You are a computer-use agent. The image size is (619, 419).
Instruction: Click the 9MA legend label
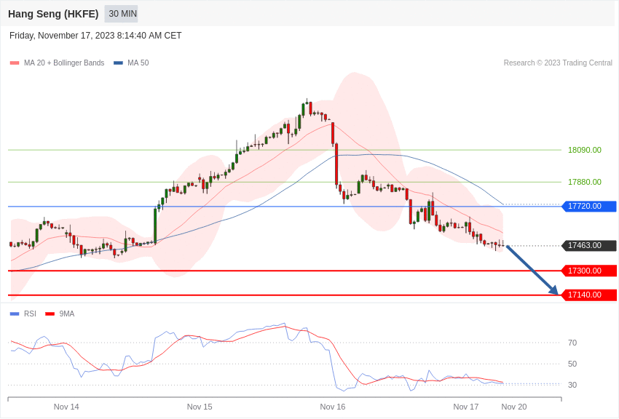67,314
